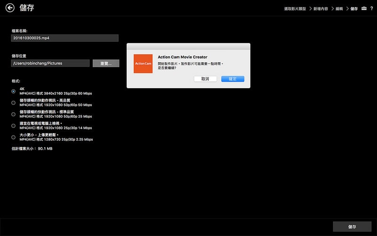The image size is (377, 236).
Task: Choose standard quality 1920x1080 25 Mbps option
Action: click(14, 114)
